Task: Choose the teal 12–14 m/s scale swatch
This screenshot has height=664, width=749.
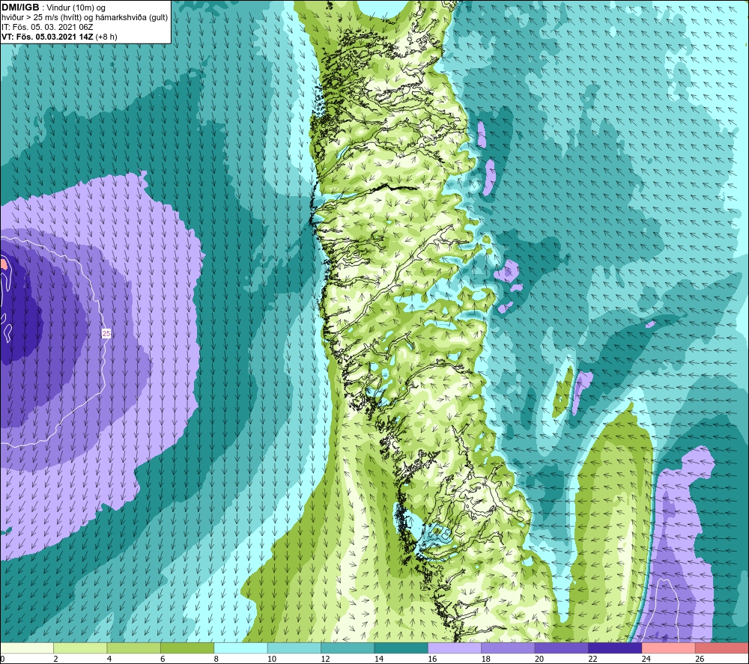Action: point(348,648)
